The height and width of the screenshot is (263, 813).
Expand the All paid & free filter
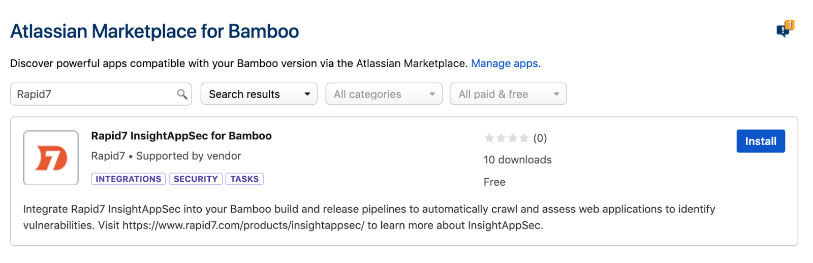[x=508, y=94]
